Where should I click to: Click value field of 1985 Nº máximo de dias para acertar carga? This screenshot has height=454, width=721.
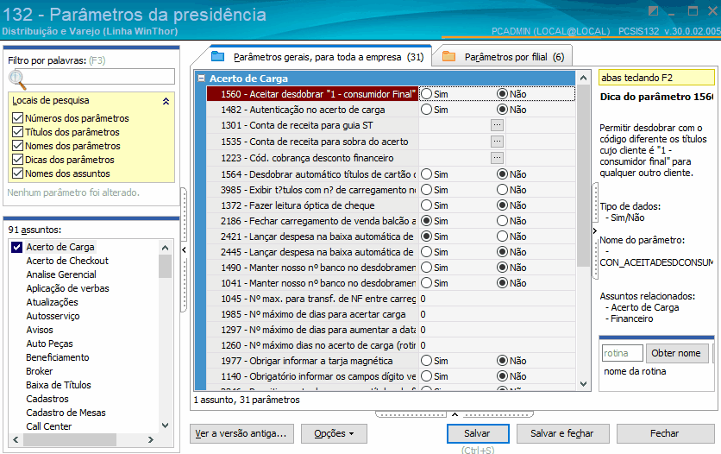pyautogui.click(x=497, y=314)
